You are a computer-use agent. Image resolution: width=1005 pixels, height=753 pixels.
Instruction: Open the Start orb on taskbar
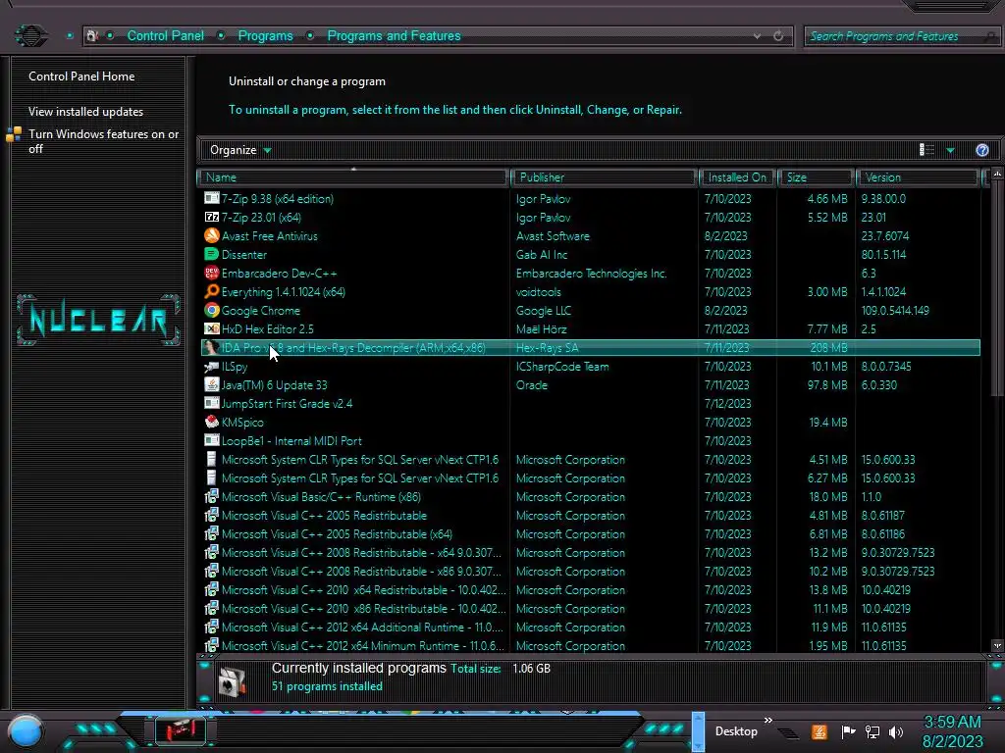tap(26, 731)
